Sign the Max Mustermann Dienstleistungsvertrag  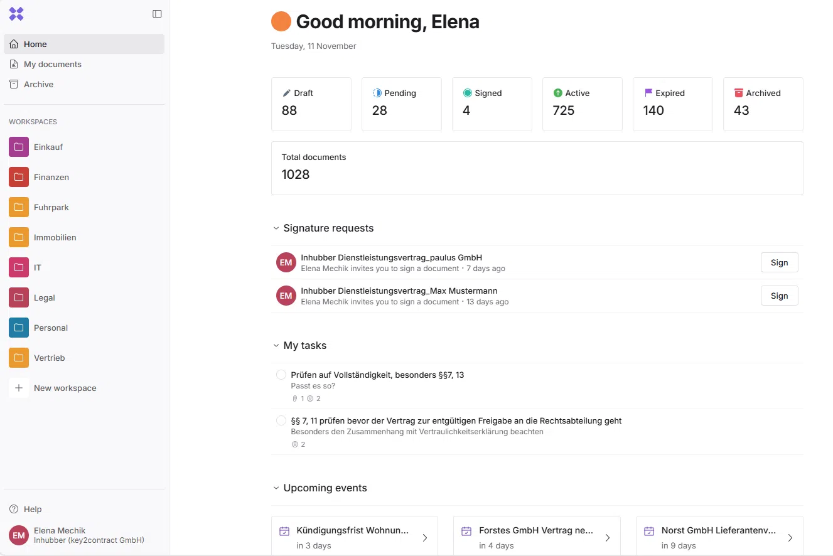click(779, 296)
